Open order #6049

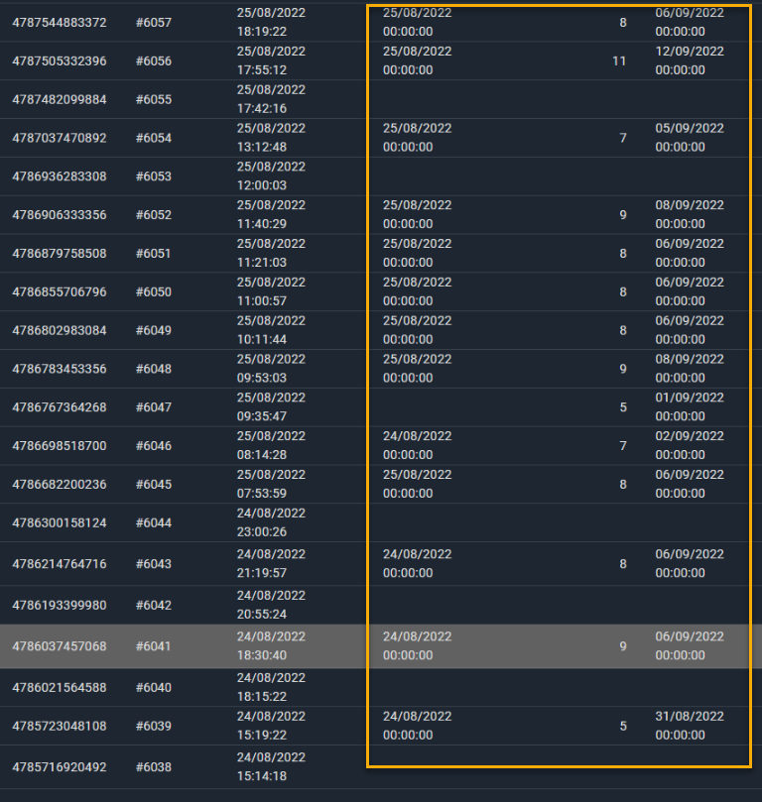click(x=153, y=330)
